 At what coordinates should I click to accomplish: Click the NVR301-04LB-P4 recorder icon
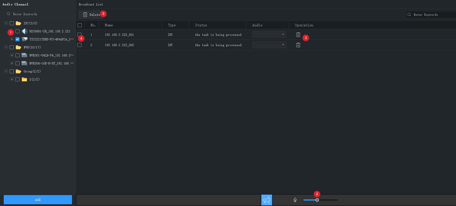pos(24,55)
